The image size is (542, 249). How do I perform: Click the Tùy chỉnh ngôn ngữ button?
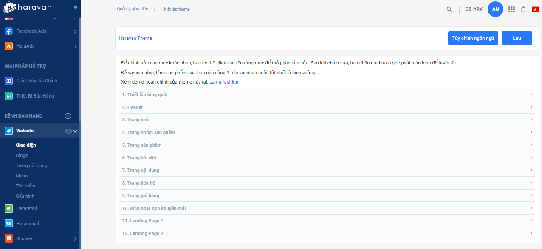click(x=473, y=38)
